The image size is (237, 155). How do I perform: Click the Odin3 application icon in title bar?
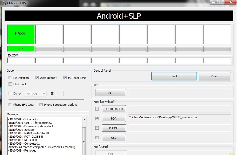coord(3,3)
